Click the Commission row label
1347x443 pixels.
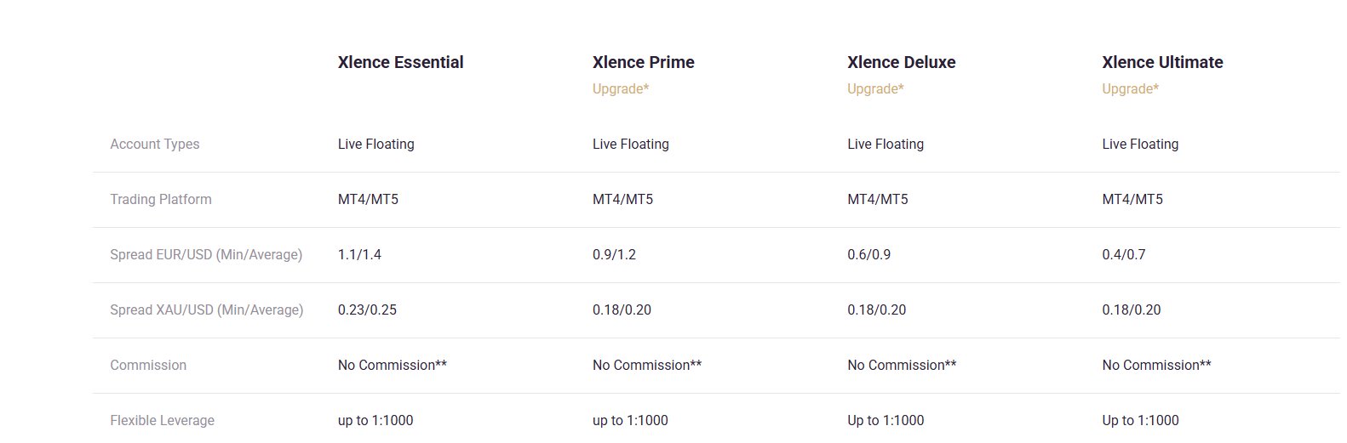(147, 366)
